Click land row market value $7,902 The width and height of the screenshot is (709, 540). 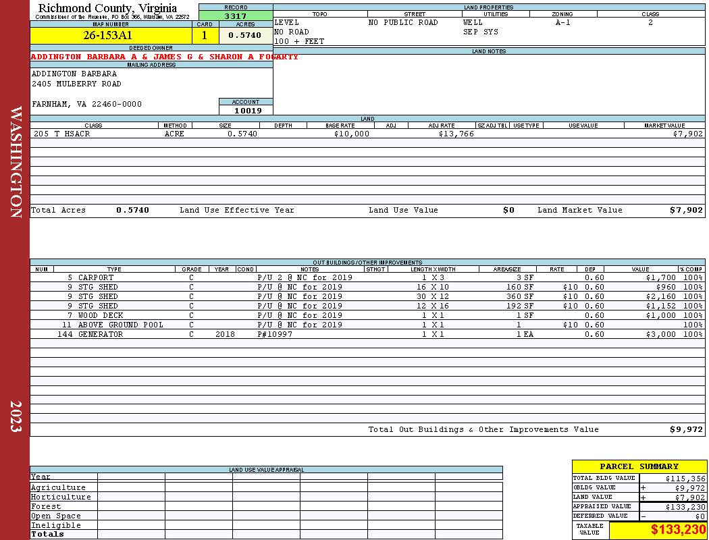click(x=688, y=134)
